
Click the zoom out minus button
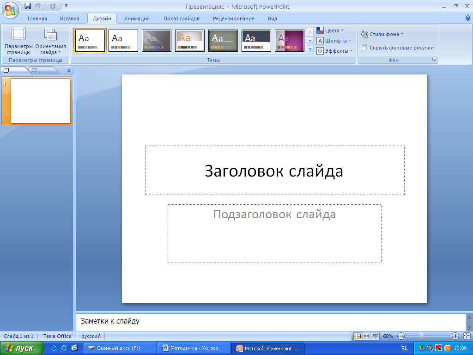coord(401,336)
